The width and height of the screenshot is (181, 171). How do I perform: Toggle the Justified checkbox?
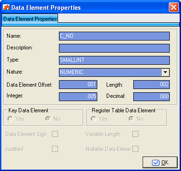click(x=55, y=149)
